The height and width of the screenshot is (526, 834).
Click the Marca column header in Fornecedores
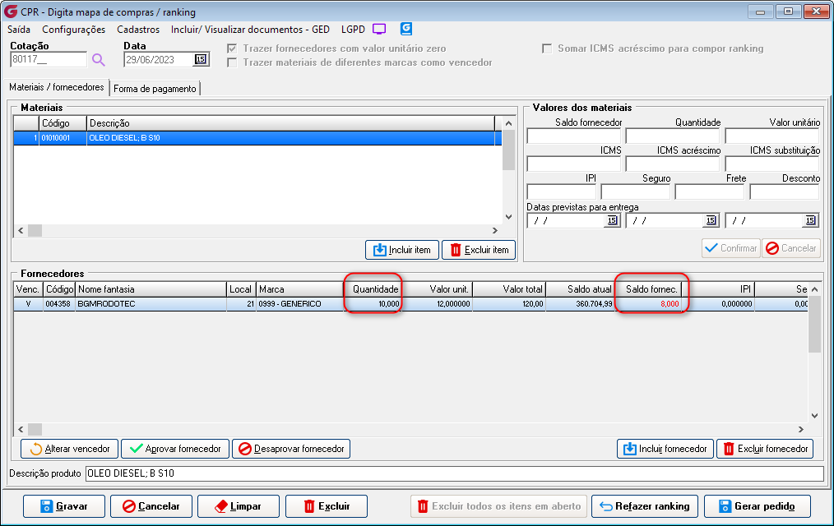300,289
